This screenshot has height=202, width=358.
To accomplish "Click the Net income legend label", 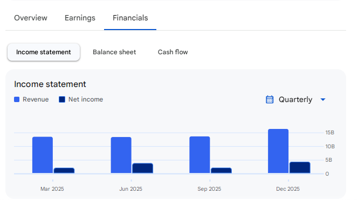I will point(86,99).
